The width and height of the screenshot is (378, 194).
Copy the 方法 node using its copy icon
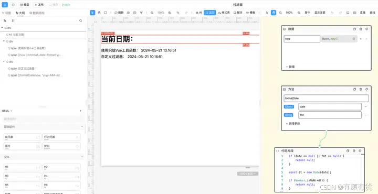pyautogui.click(x=354, y=89)
